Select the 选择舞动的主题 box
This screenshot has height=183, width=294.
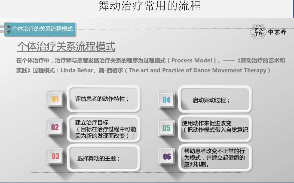(103, 158)
